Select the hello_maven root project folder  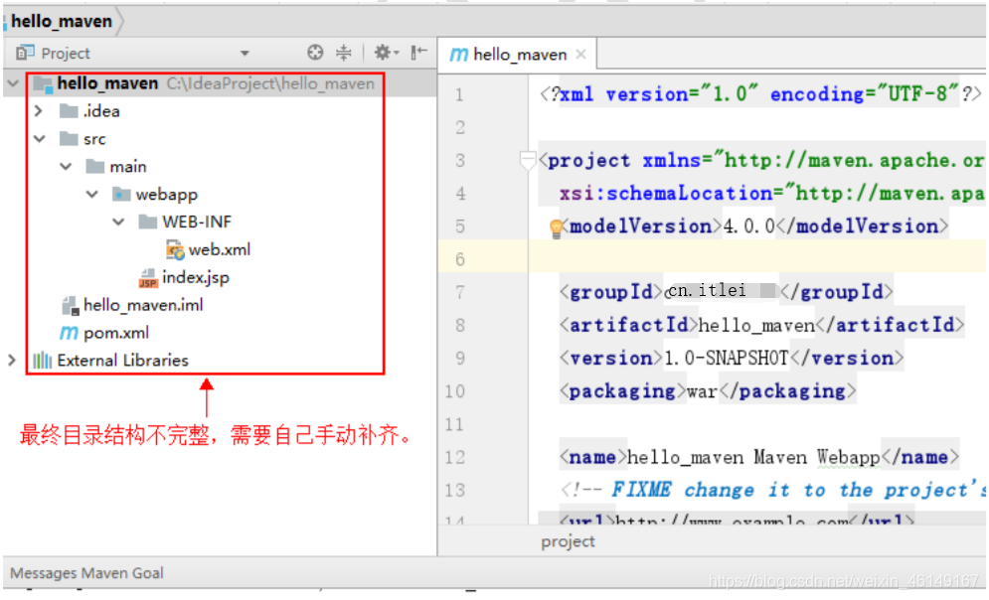click(x=107, y=83)
